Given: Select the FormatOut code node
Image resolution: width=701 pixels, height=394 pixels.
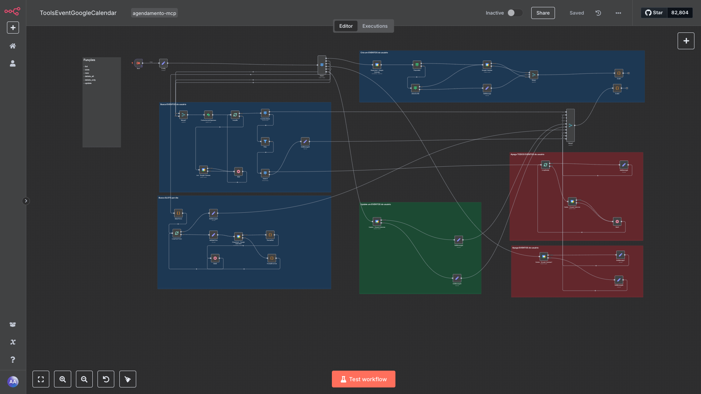Looking at the screenshot, I should tap(270, 235).
